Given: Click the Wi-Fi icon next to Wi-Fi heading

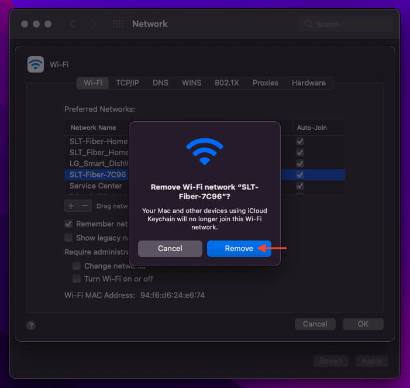Looking at the screenshot, I should point(36,64).
